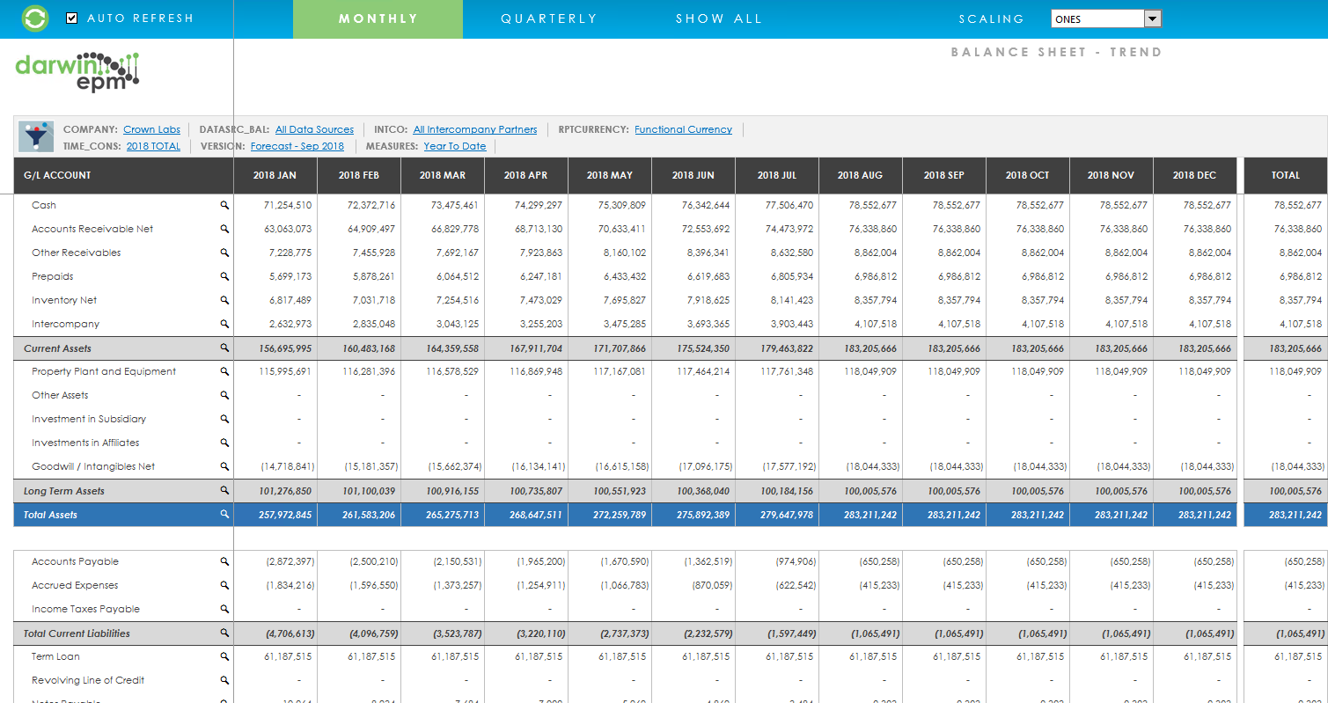1328x703 pixels.
Task: Click the 2018 OCT column header
Action: point(1028,175)
